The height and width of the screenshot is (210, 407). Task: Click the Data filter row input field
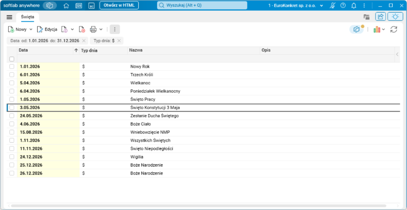click(48, 59)
